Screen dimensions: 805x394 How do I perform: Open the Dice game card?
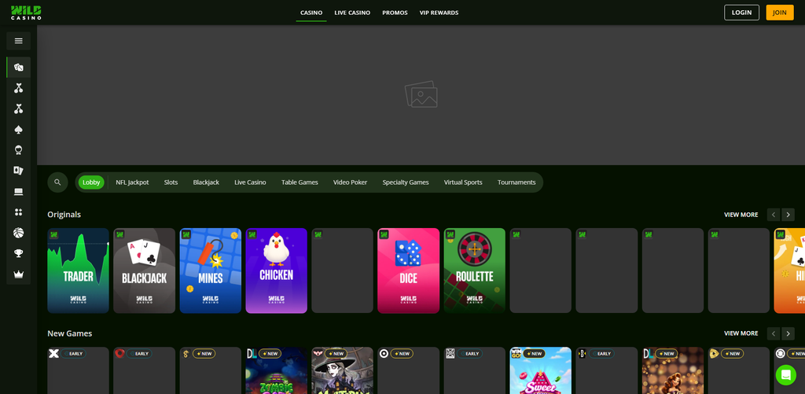[x=408, y=271]
